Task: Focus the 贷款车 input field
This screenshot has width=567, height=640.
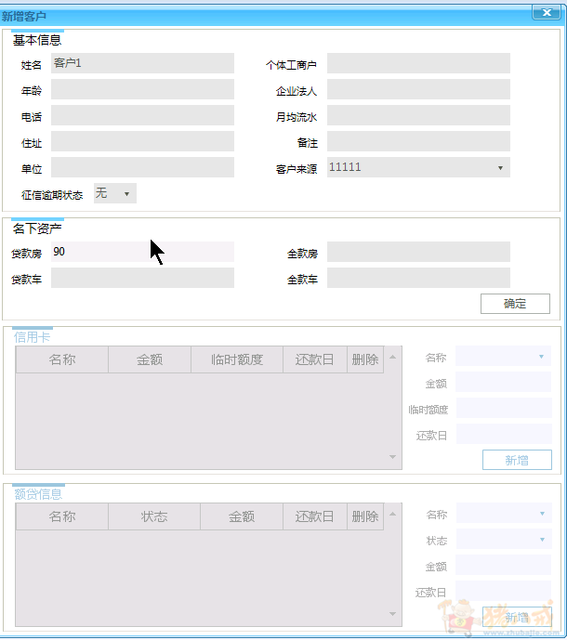Action: 142,278
